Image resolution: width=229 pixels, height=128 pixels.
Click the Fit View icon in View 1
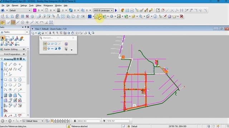[x=65, y=33]
